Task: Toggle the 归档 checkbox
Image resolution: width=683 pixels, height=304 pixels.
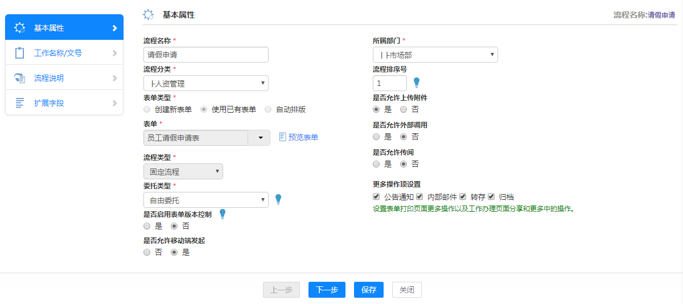Action: [491, 196]
